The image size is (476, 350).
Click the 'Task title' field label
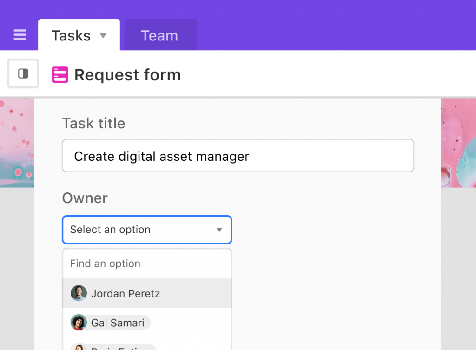93,124
